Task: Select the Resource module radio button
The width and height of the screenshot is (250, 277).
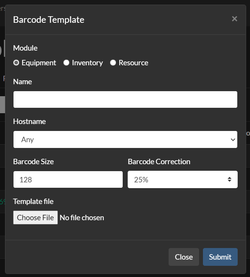Action: (x=113, y=63)
